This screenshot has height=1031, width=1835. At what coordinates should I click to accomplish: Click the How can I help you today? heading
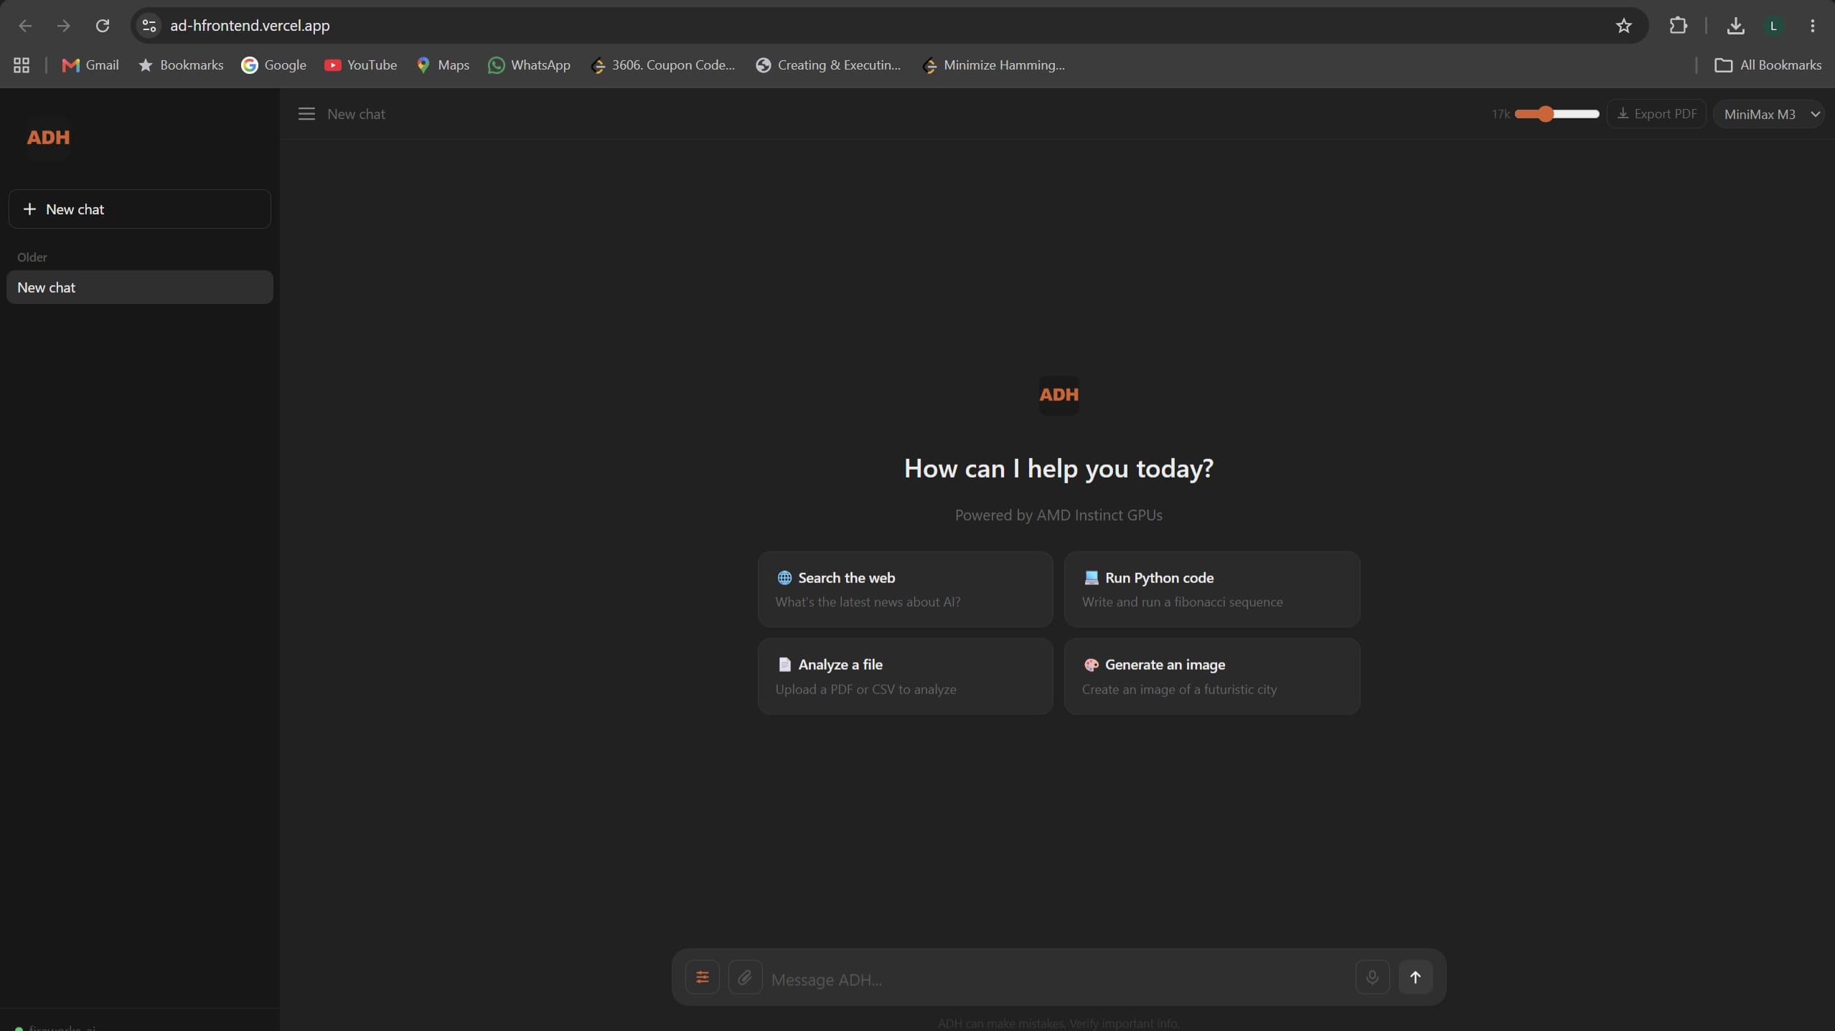pos(1059,468)
